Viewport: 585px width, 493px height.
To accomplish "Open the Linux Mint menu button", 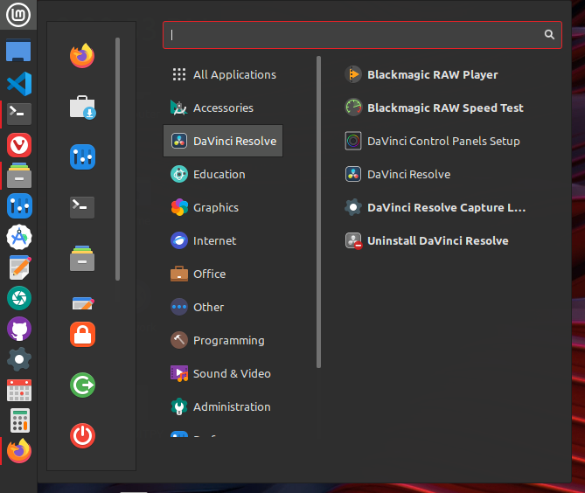I will tap(18, 15).
